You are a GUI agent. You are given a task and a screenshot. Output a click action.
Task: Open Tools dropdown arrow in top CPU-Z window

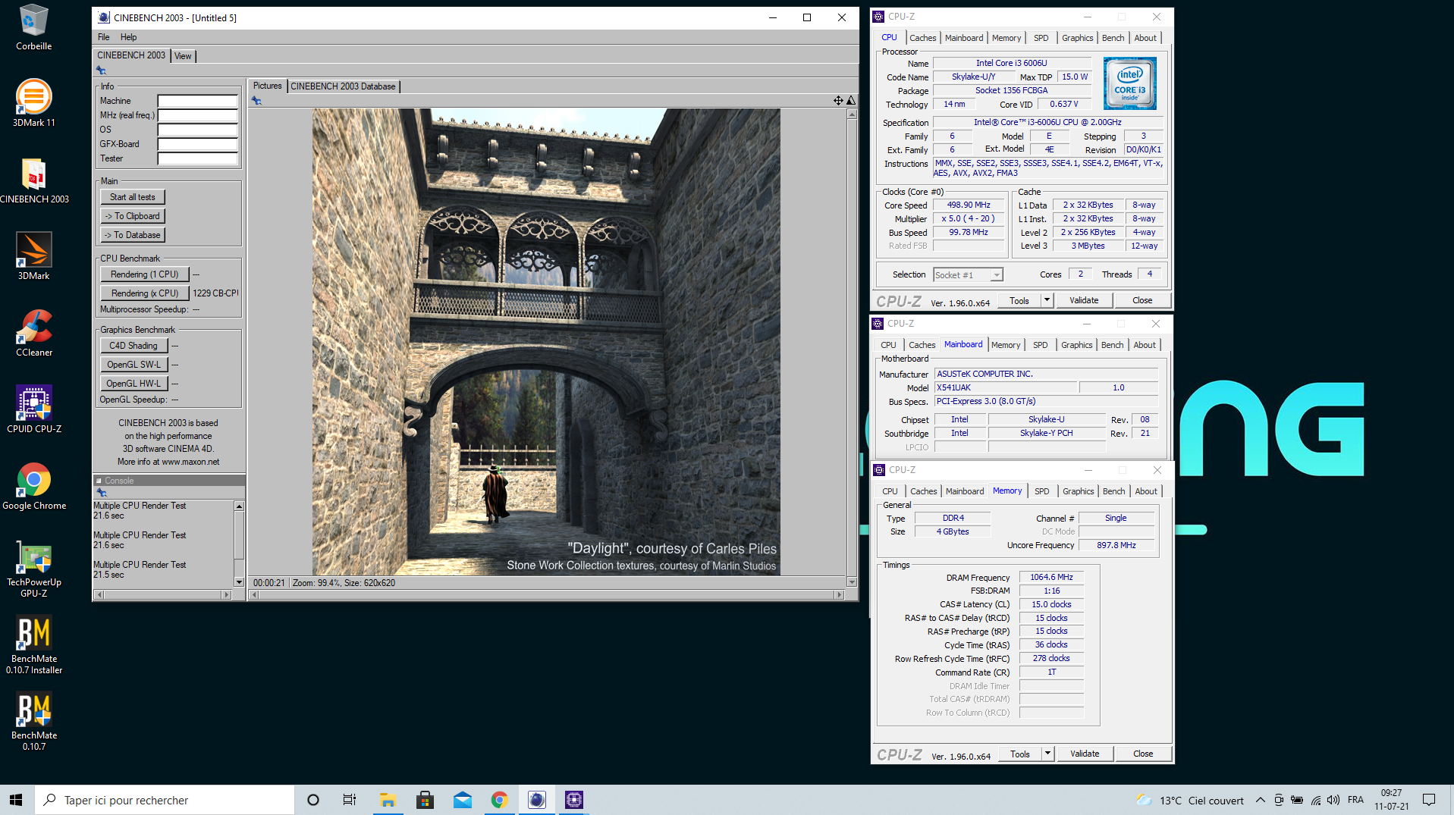pos(1047,301)
